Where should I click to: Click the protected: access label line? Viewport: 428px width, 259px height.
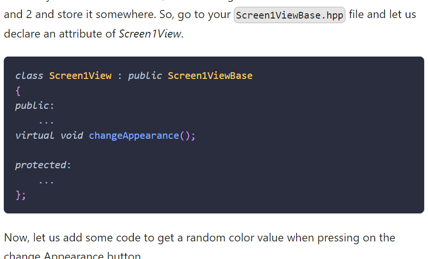coord(43,165)
